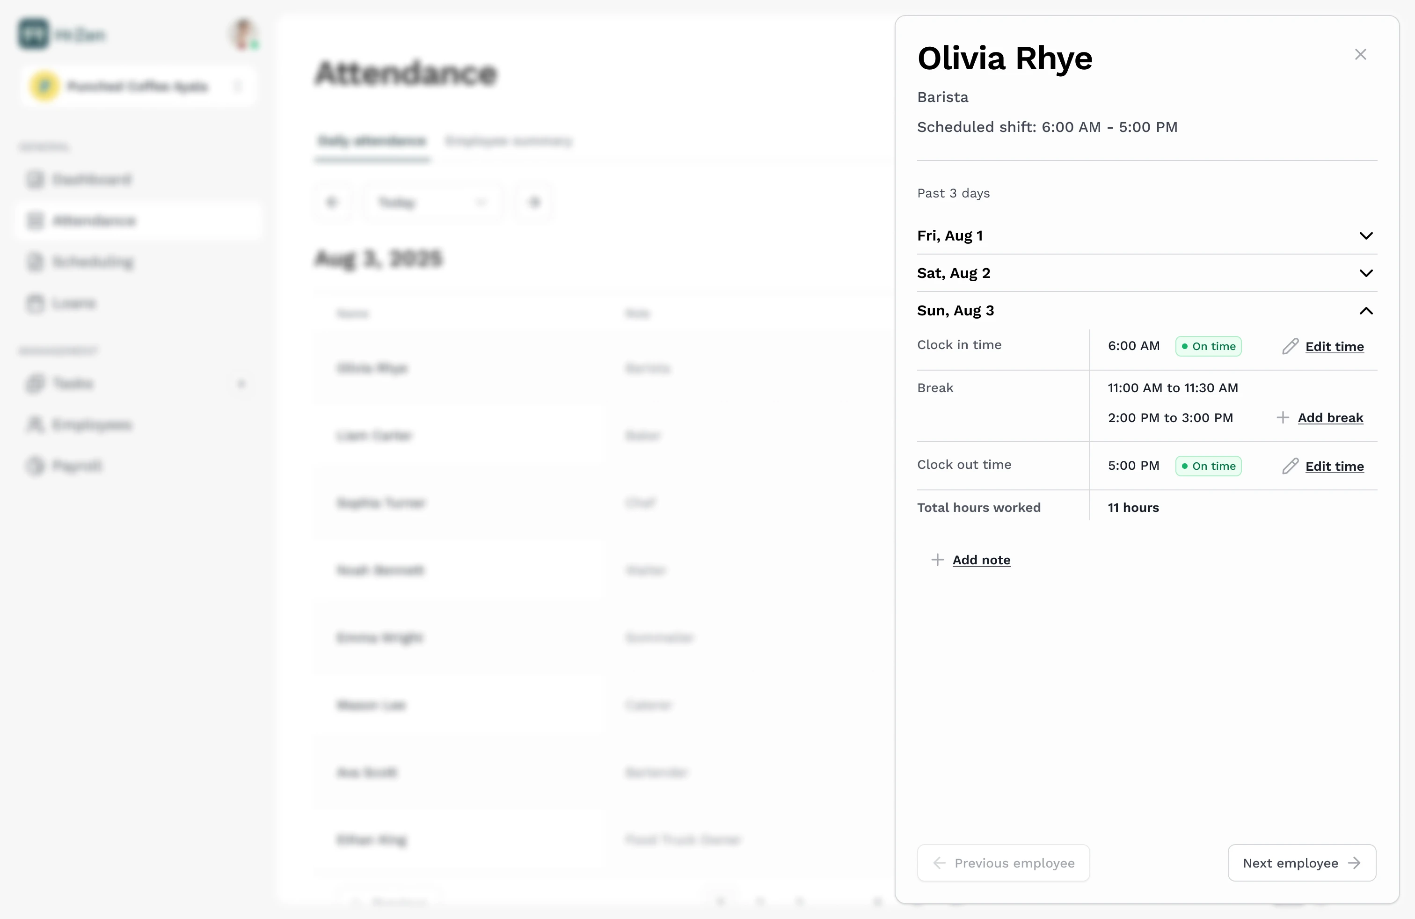The height and width of the screenshot is (919, 1415).
Task: Go to Previous employee
Action: point(1003,863)
